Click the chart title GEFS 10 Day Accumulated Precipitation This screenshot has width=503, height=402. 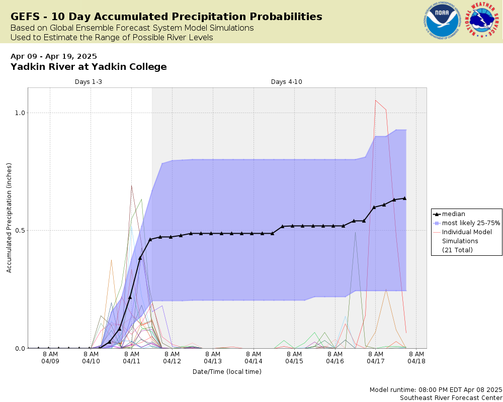166,17
